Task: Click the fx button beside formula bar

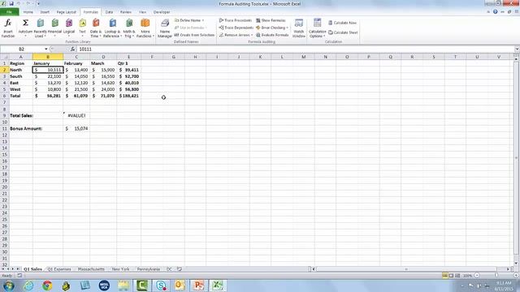Action: point(72,49)
